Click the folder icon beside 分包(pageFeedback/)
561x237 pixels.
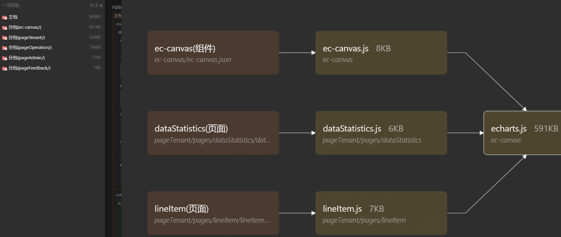[5, 68]
